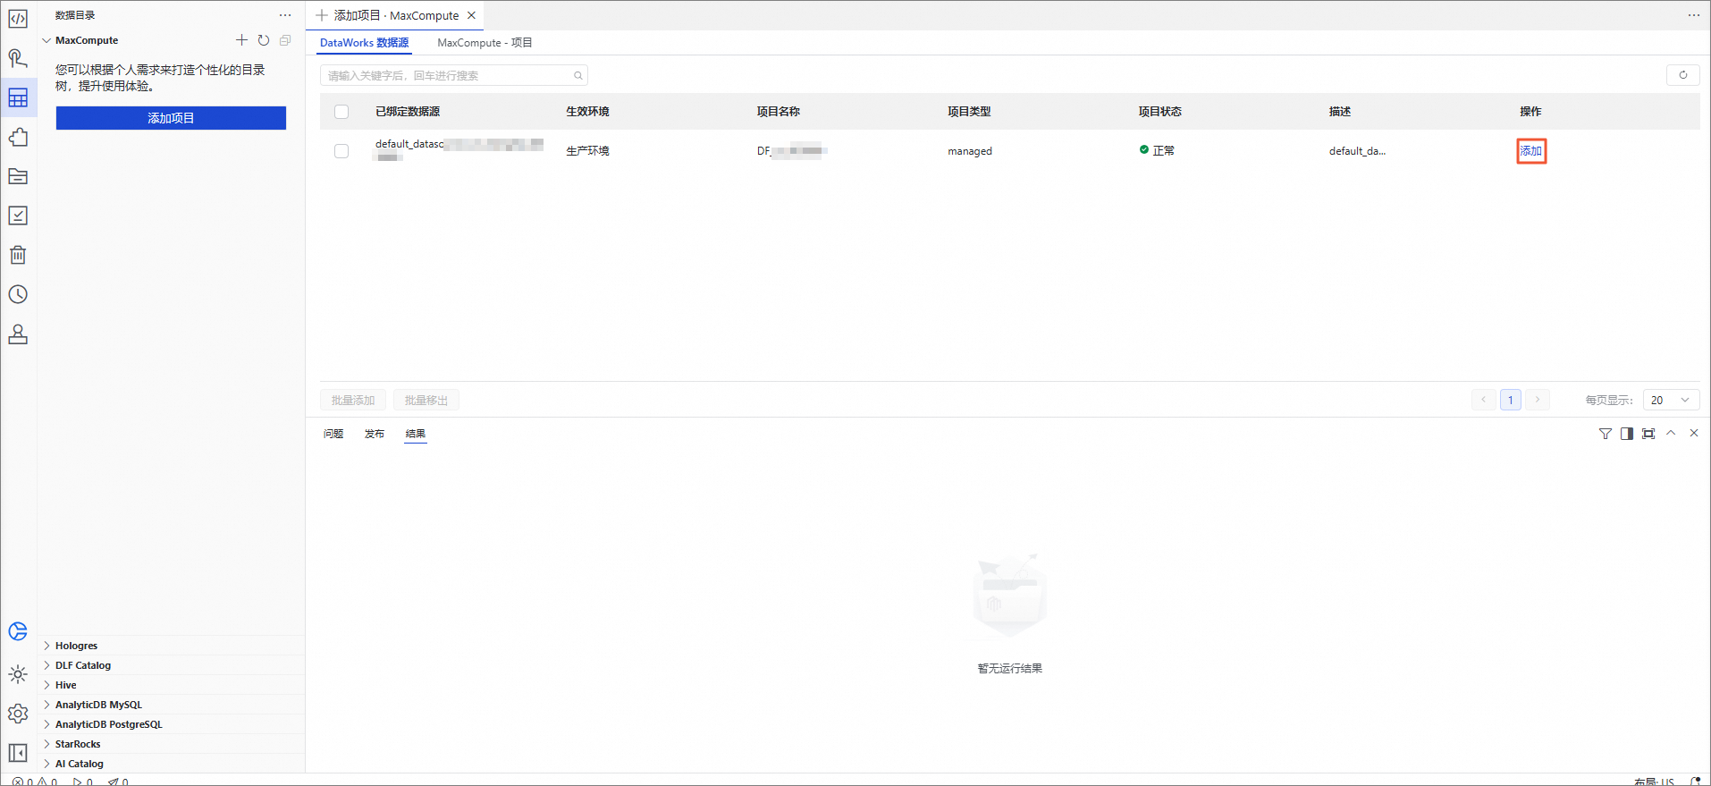Open the stamp approval icon in sidebar

(18, 334)
